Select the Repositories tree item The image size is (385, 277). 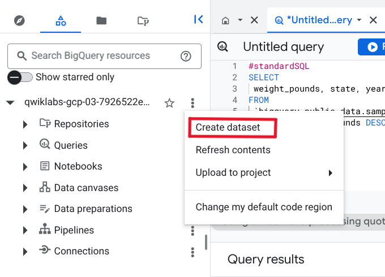tap(82, 124)
